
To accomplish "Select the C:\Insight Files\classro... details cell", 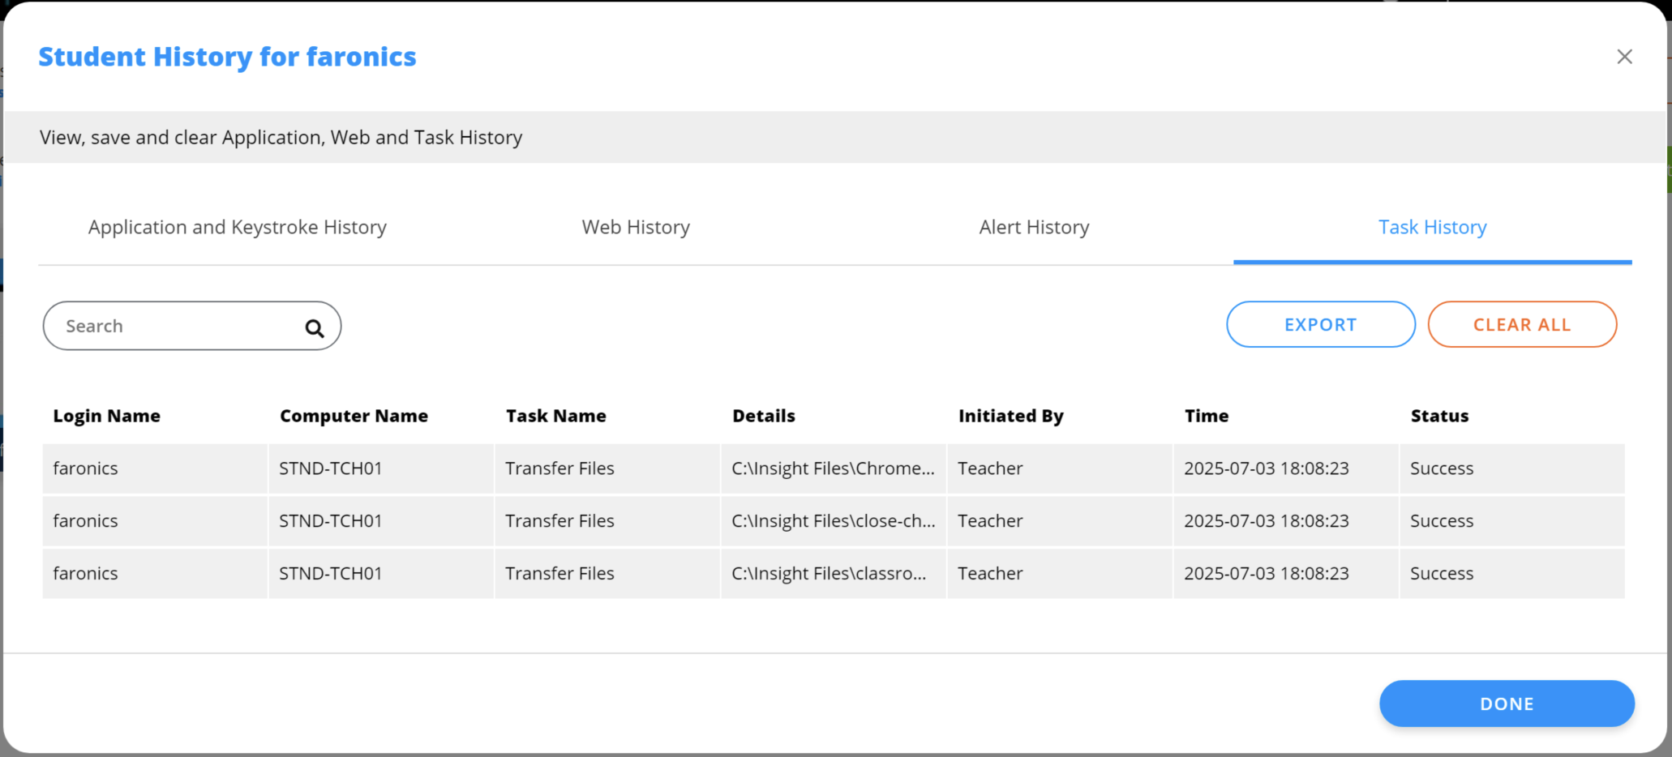I will [829, 574].
